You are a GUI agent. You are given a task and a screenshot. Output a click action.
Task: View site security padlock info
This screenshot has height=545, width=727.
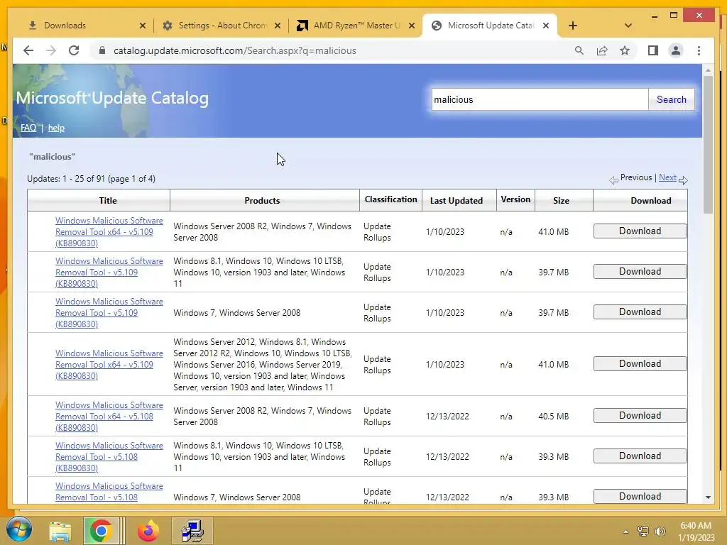102,50
